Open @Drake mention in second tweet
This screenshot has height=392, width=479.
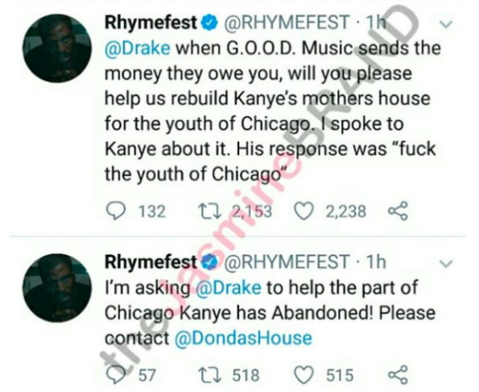(228, 288)
